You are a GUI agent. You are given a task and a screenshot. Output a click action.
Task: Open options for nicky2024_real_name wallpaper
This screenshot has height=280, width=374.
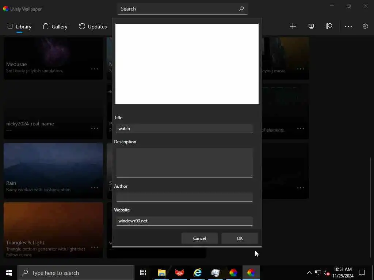click(95, 128)
